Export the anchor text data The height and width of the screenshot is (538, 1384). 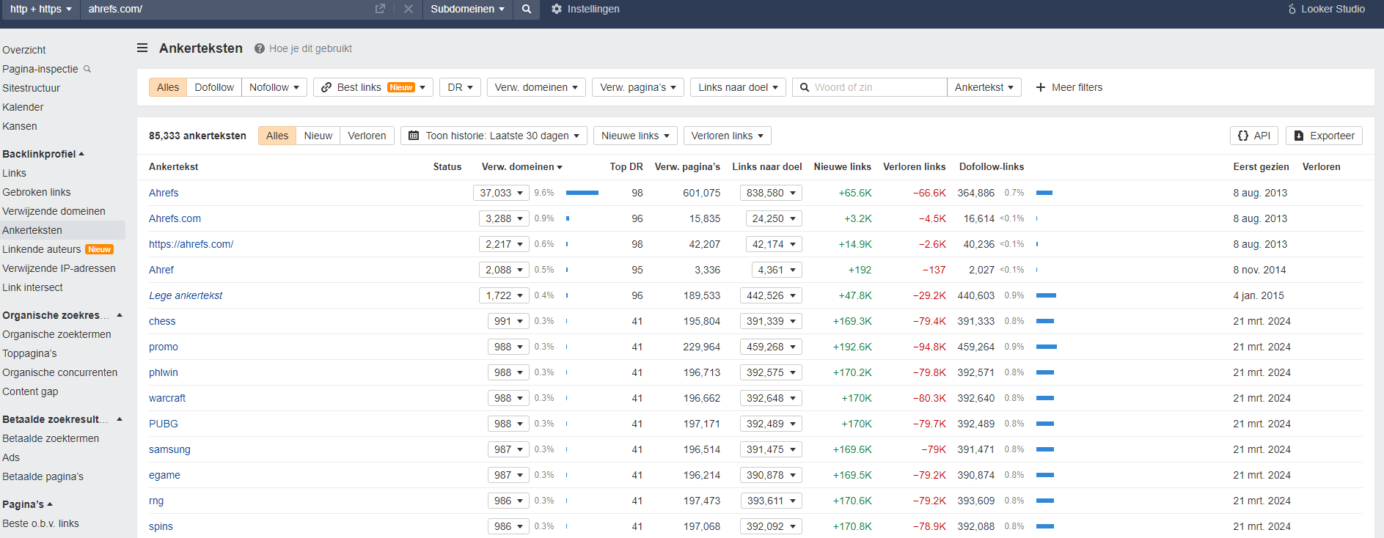point(1324,136)
